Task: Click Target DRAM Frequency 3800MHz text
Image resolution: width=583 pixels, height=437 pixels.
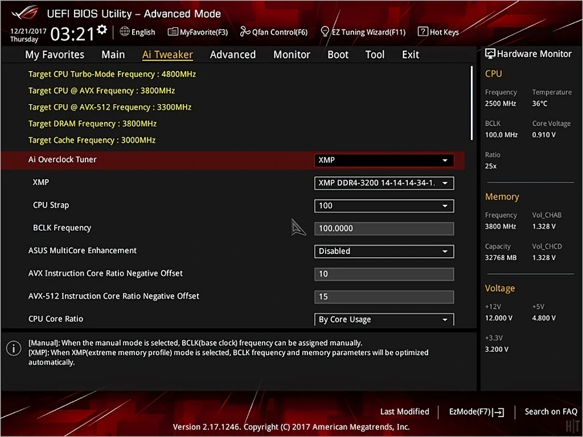Action: click(93, 123)
